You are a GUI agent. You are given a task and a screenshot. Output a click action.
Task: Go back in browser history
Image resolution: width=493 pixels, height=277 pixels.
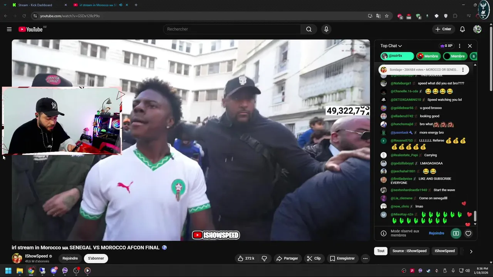coord(5,16)
